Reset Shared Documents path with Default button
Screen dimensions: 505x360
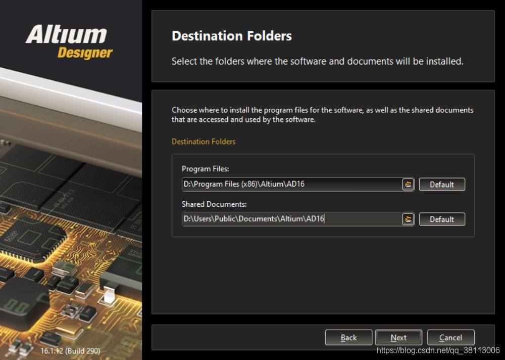[442, 219]
